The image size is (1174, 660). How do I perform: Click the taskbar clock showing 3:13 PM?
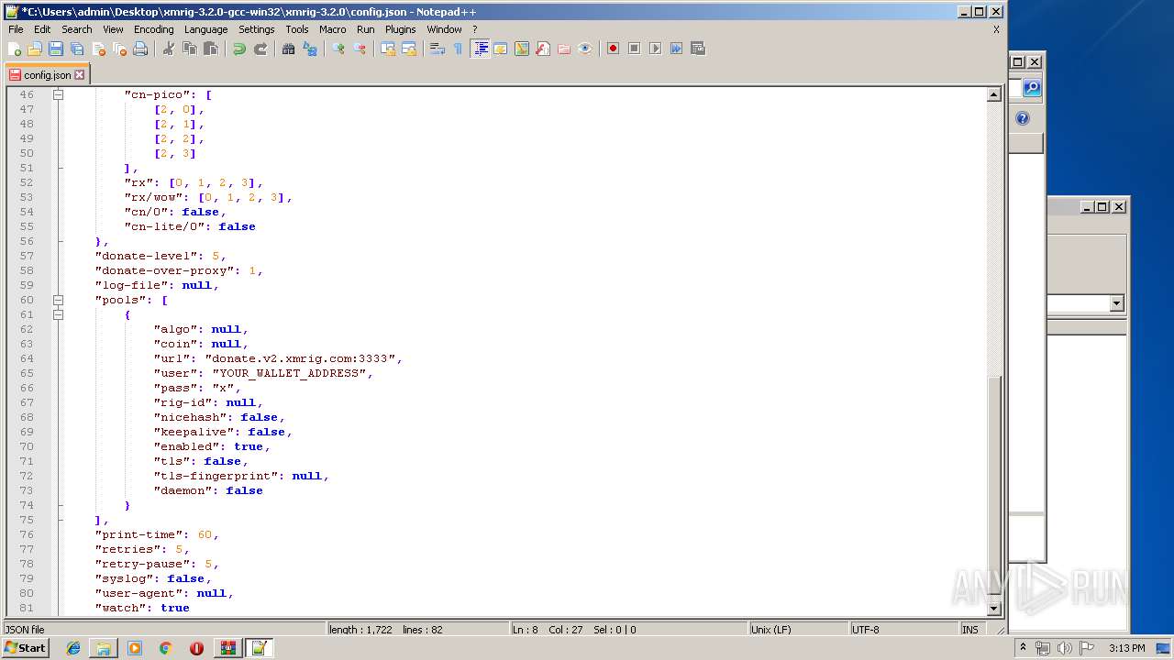(x=1126, y=648)
